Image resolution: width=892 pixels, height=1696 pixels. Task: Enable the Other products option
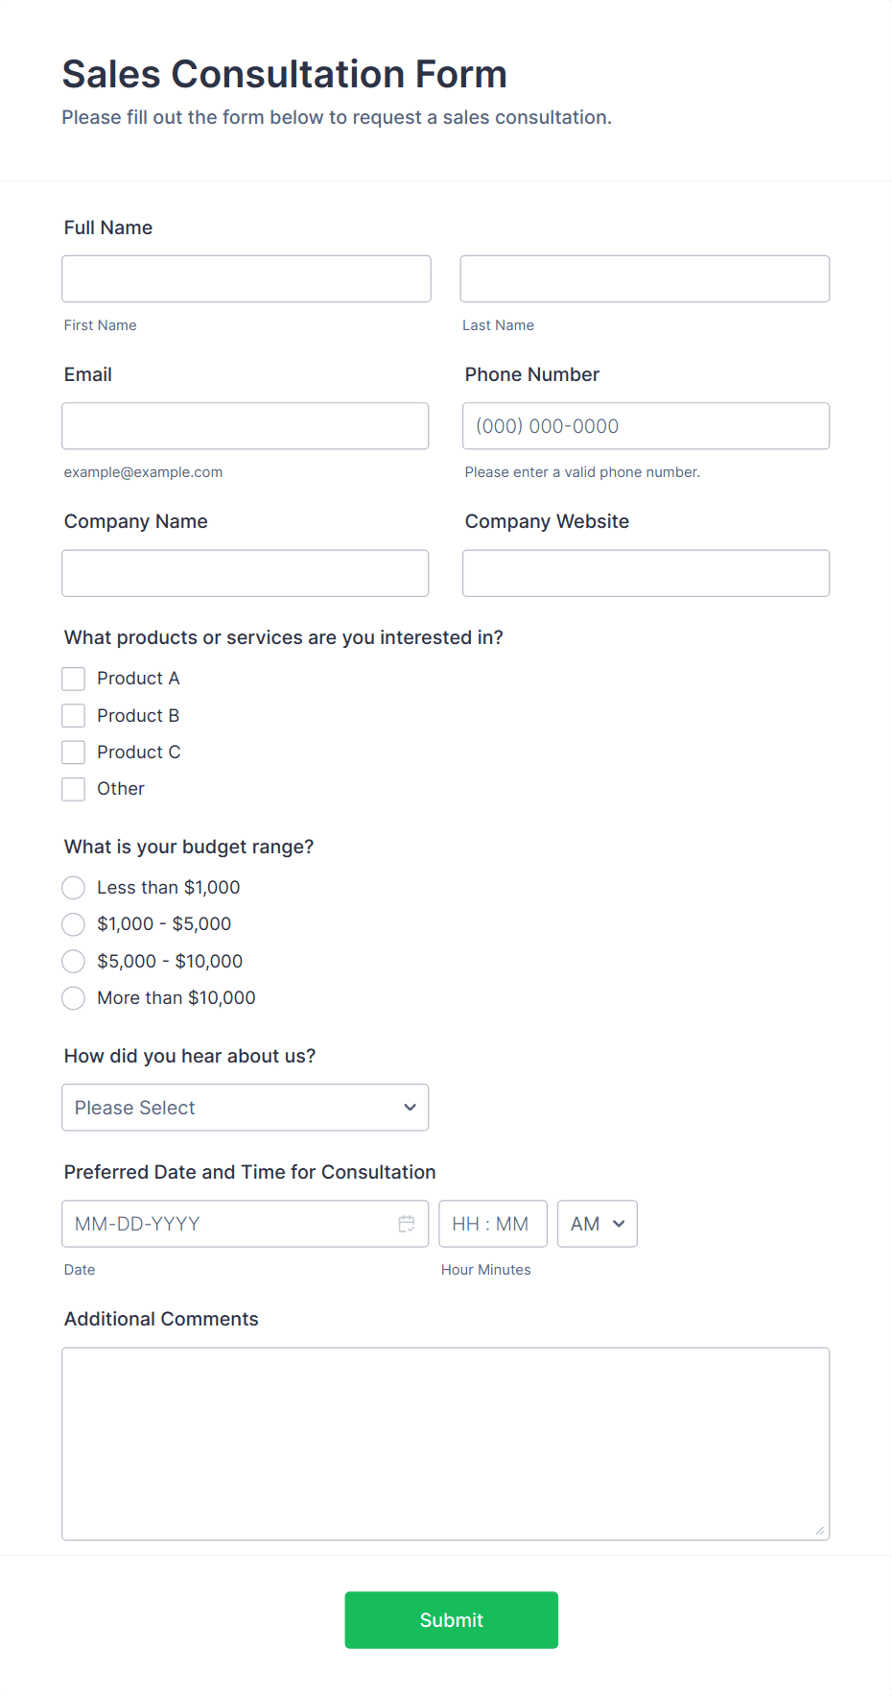pyautogui.click(x=73, y=788)
